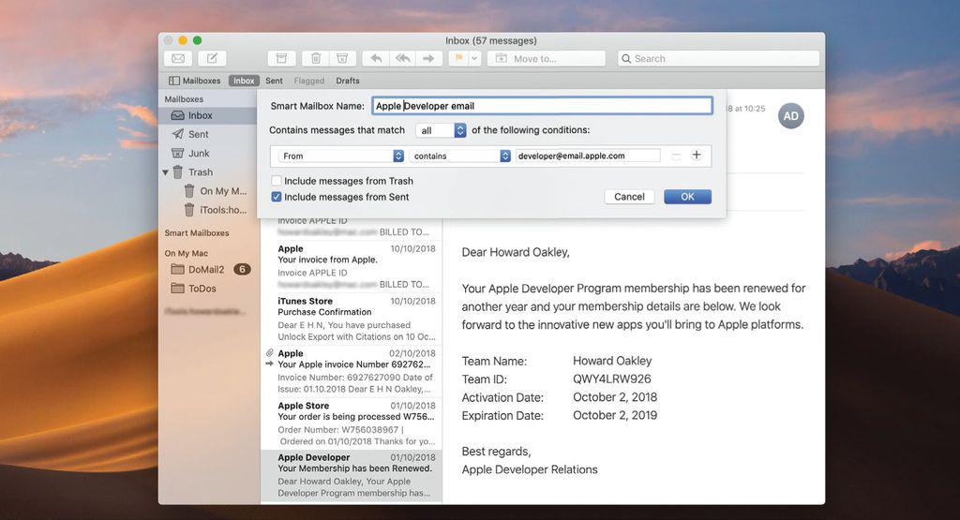Open the 'all' match conditions dropdown

(441, 130)
